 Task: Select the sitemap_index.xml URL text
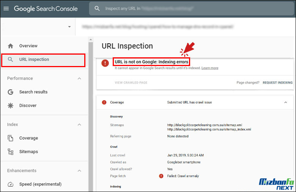(209, 129)
